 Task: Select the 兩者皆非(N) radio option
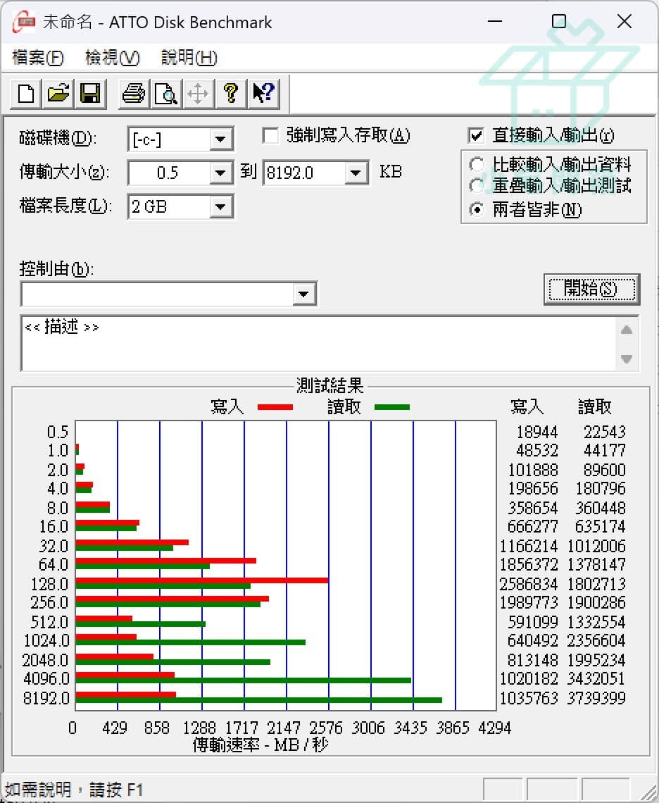477,209
